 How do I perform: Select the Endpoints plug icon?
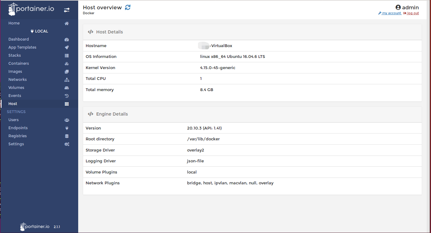point(67,128)
